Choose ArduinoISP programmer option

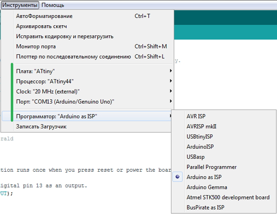click(x=200, y=147)
